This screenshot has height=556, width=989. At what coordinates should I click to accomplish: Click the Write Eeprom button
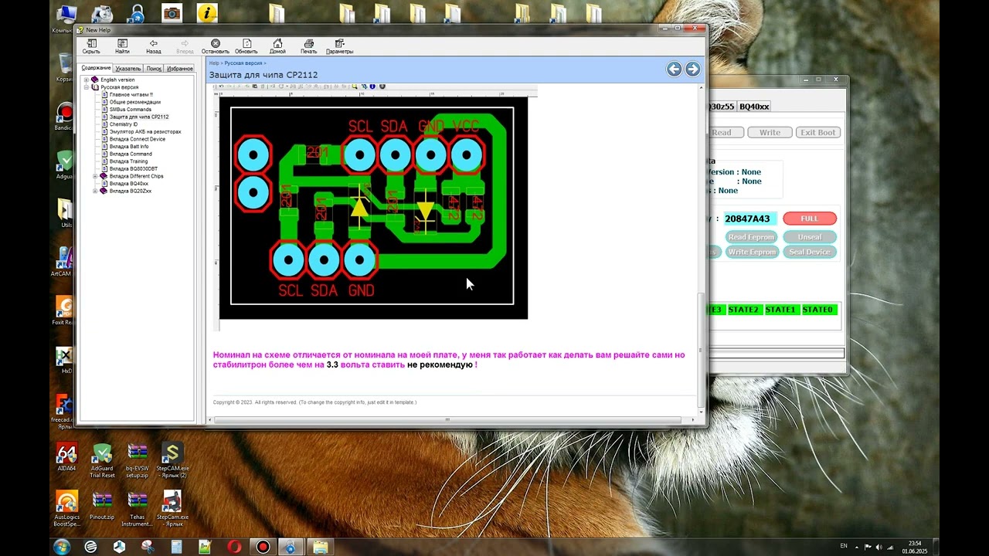coord(752,252)
